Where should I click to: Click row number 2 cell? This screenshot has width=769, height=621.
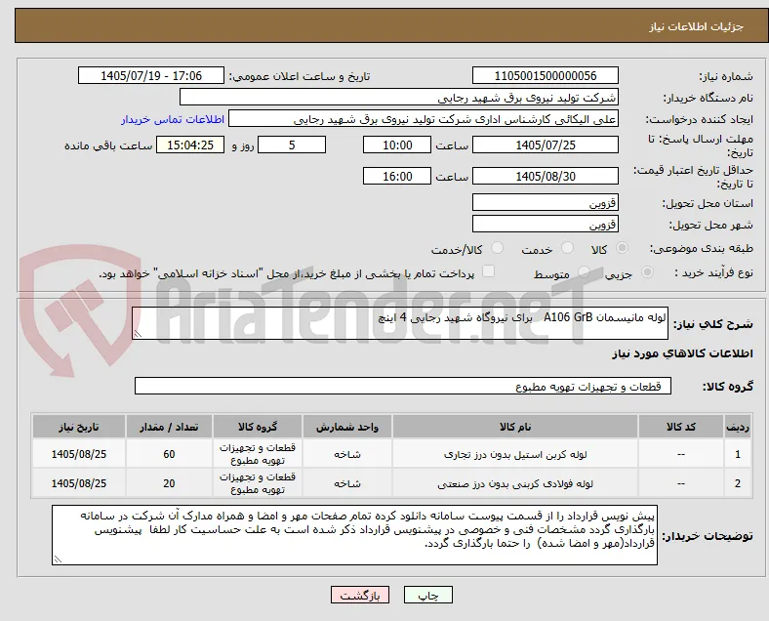[x=737, y=483]
